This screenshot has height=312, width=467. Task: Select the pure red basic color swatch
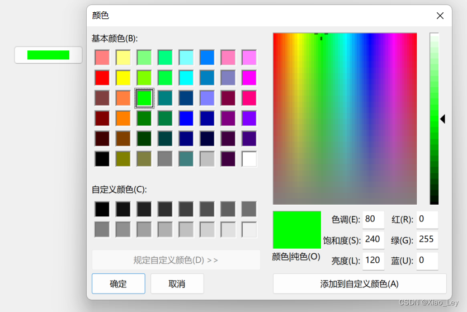(x=102, y=78)
